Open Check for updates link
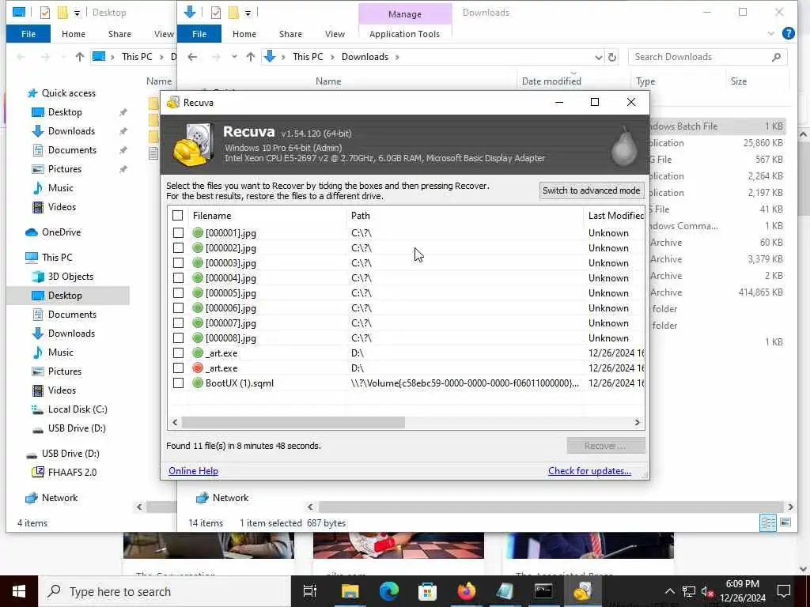This screenshot has width=810, height=607. pos(589,471)
